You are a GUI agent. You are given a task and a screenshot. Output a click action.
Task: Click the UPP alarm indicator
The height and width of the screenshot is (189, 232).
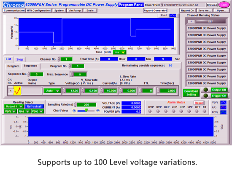(189, 111)
